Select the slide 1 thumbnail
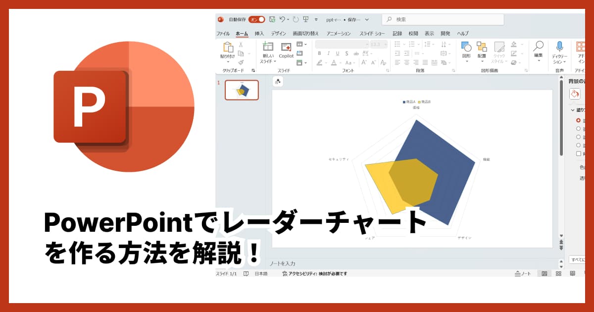The image size is (594, 312). (241, 90)
